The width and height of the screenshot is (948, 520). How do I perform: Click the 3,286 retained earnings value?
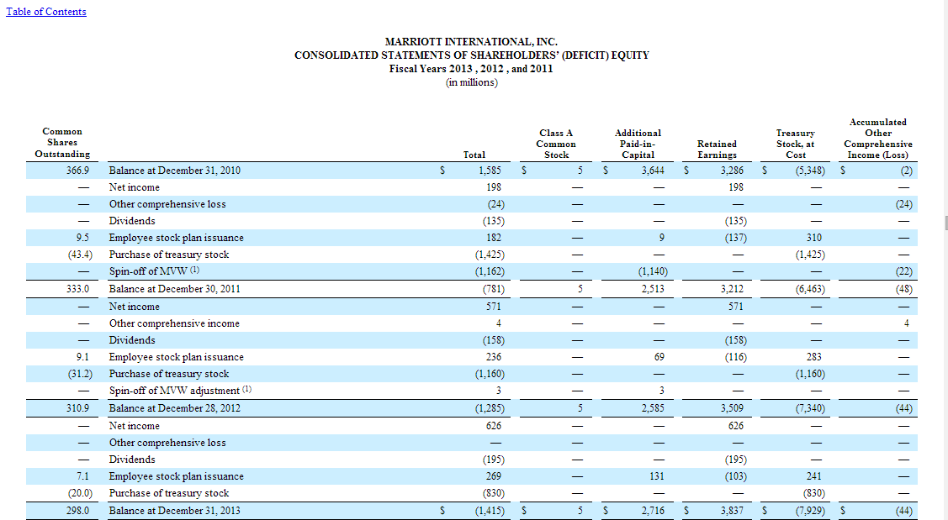coord(732,171)
